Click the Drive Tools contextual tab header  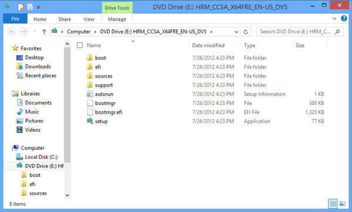pos(117,8)
